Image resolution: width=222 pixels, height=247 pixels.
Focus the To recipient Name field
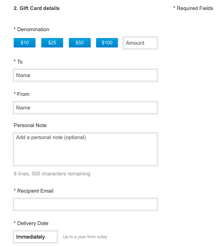(x=85, y=76)
